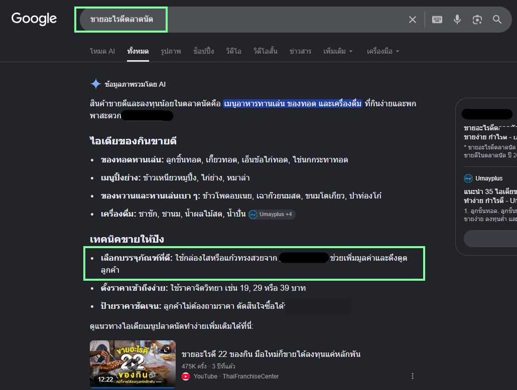Open the วิดีโอ tab

click(x=233, y=52)
